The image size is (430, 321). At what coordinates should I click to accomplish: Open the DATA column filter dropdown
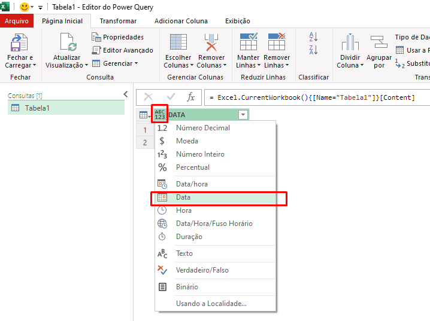click(x=243, y=115)
